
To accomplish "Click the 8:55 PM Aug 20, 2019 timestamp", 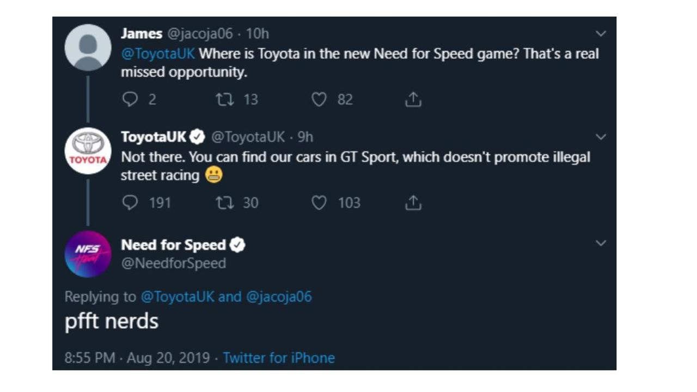I will (137, 358).
